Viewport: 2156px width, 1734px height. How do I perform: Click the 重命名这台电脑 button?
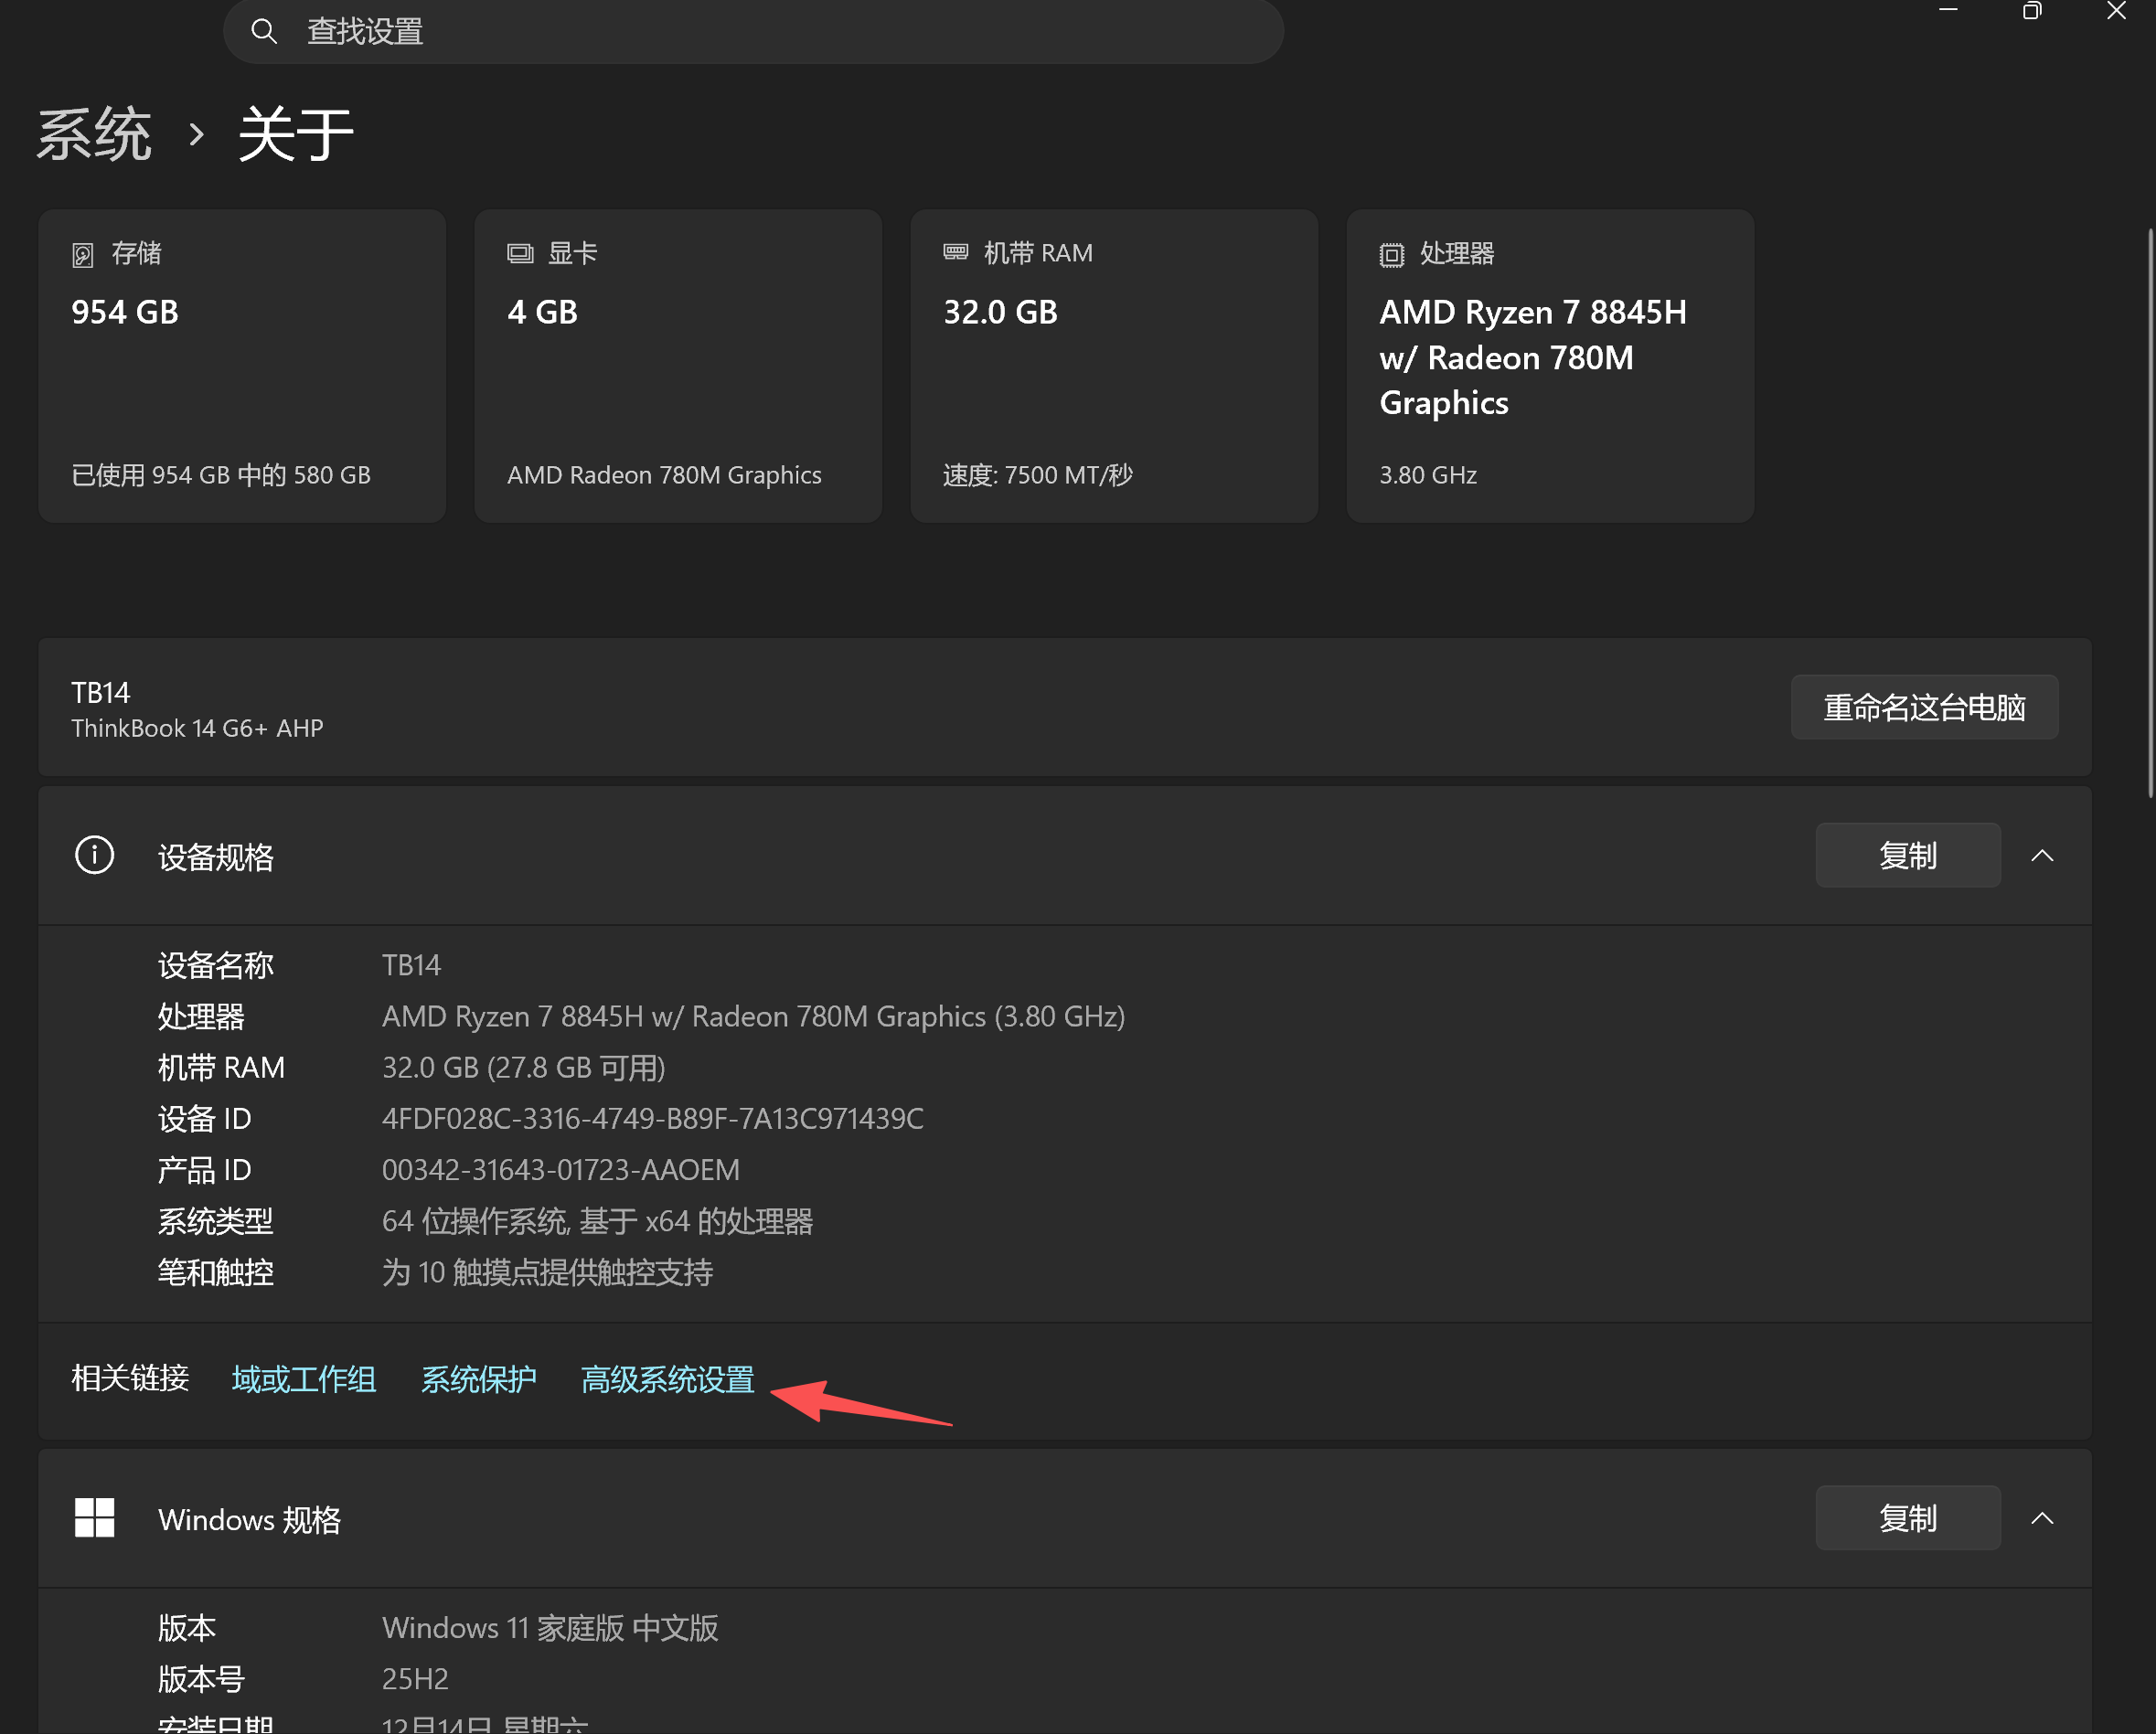tap(1924, 707)
